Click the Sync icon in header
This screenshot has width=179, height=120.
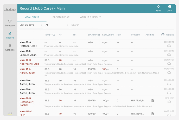pos(158,7)
